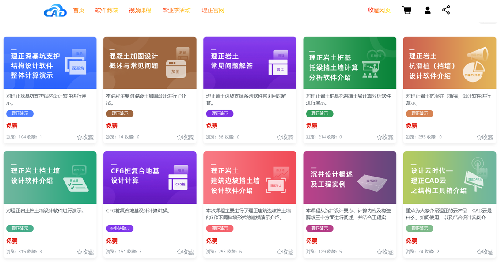Image resolution: width=501 pixels, height=264 pixels.
Task: Click orange 理正演示 tag on 抗滑桩 card
Action: point(420,113)
